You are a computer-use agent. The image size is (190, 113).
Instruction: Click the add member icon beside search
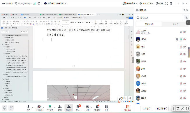click(186, 18)
